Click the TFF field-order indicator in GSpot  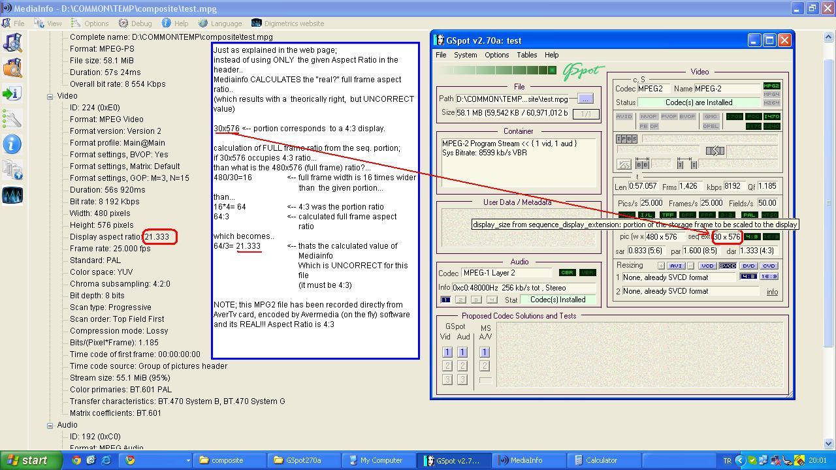tap(667, 215)
